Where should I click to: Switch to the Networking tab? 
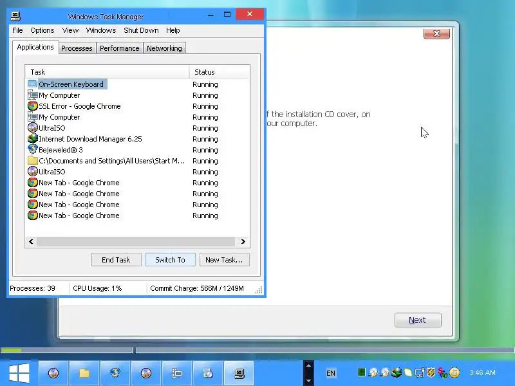pyautogui.click(x=164, y=48)
